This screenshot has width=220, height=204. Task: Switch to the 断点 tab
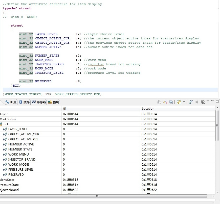click(x=11, y=102)
